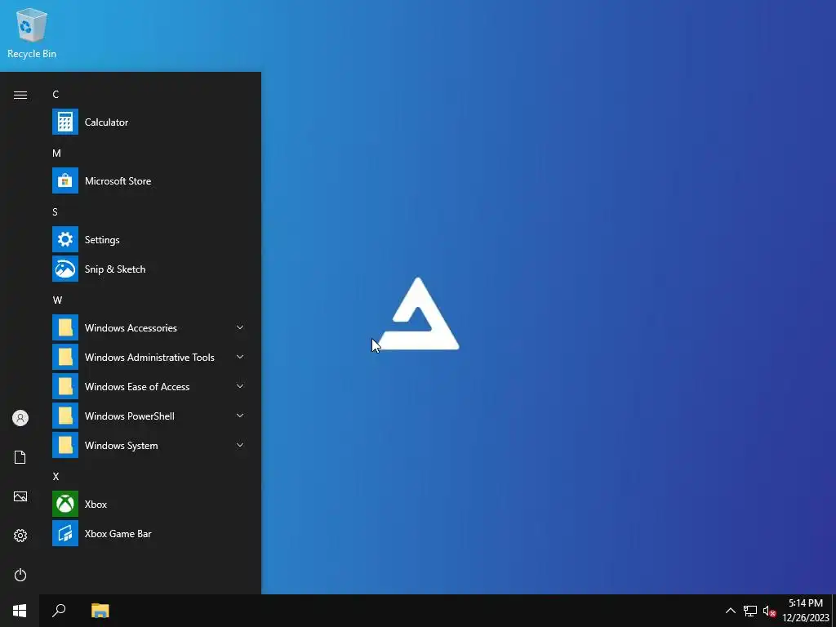Click the Windows PowerShell label text

coord(130,416)
